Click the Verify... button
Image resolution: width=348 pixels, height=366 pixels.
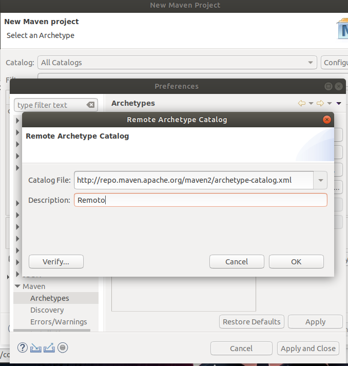[x=56, y=262]
